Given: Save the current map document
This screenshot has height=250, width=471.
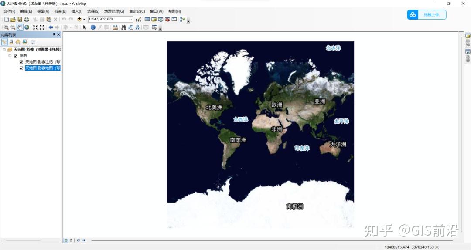Looking at the screenshot, I should [20, 20].
